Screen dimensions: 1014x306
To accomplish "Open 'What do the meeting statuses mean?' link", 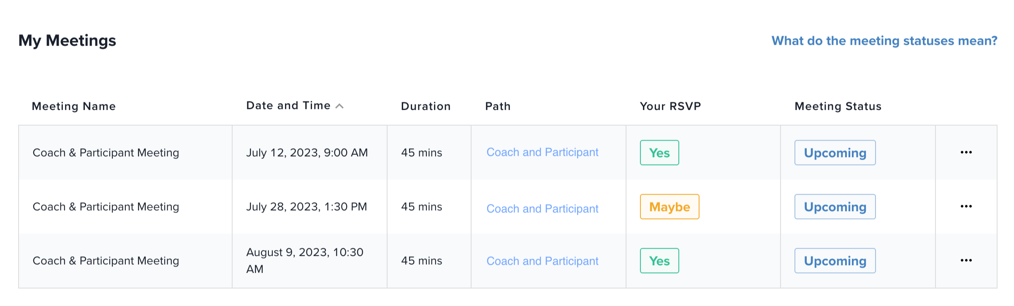I will point(884,41).
